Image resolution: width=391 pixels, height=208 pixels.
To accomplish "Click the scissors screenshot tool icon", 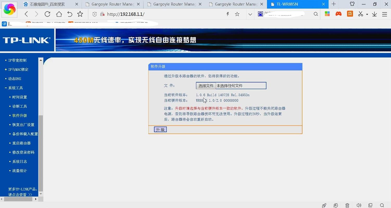I will click(x=361, y=14).
